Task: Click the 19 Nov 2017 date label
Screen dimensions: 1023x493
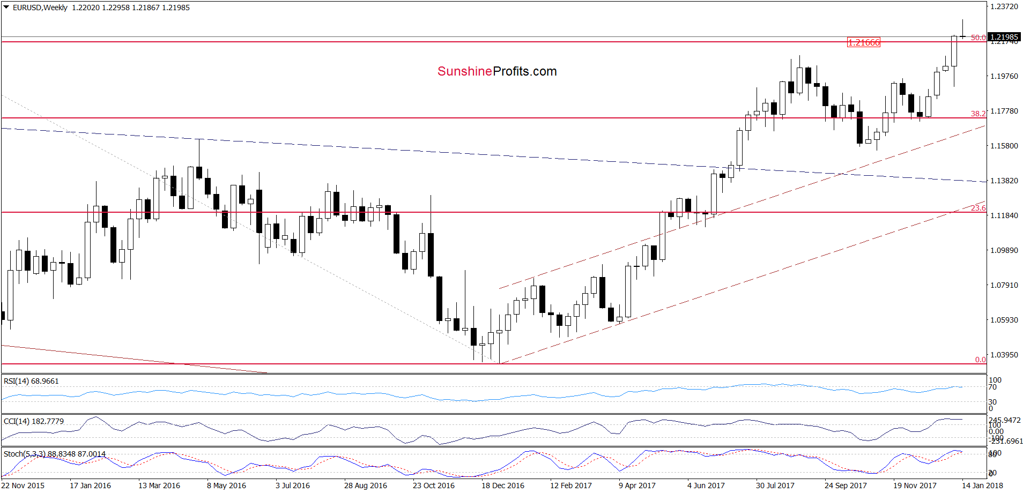Action: pyautogui.click(x=915, y=485)
